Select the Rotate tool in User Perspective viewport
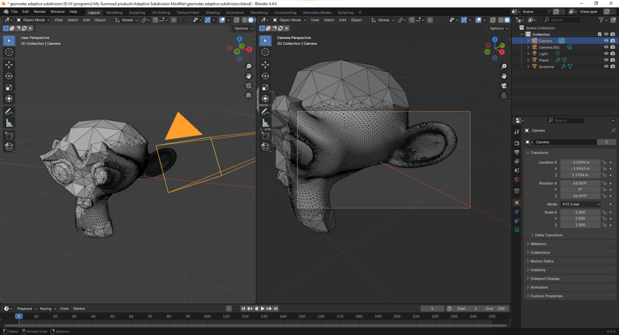Screen dimensions: 619x335 point(9,76)
